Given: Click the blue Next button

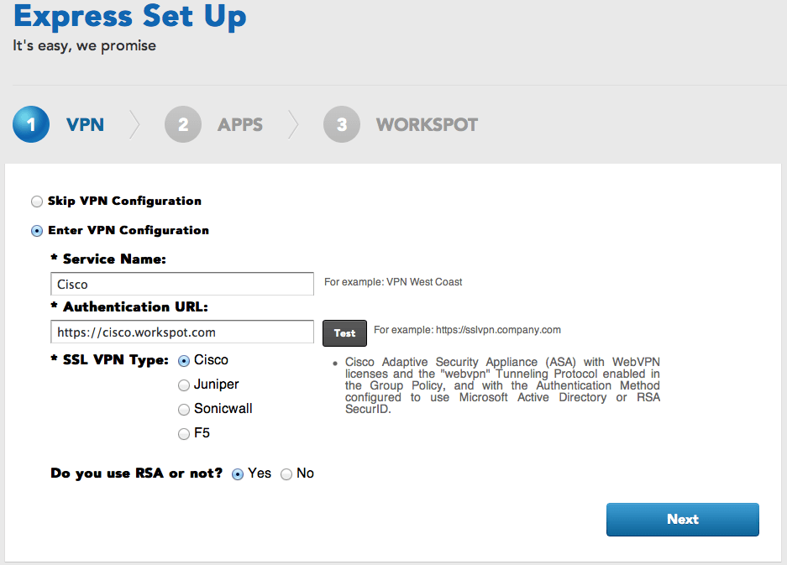Looking at the screenshot, I should [x=683, y=520].
